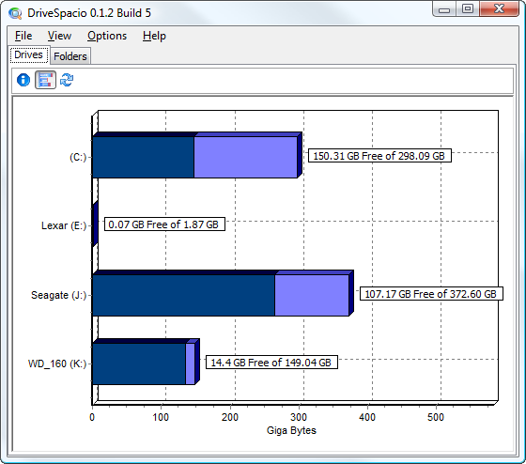This screenshot has height=464, width=526.
Task: Select the Drives tab
Action: (x=29, y=54)
